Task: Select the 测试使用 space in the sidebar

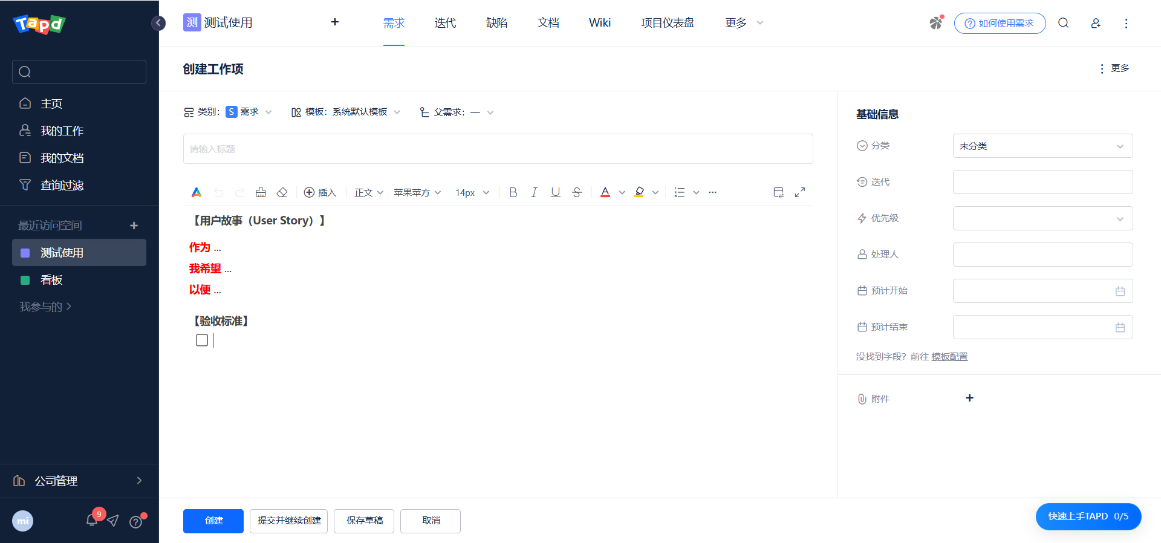Action: click(79, 252)
